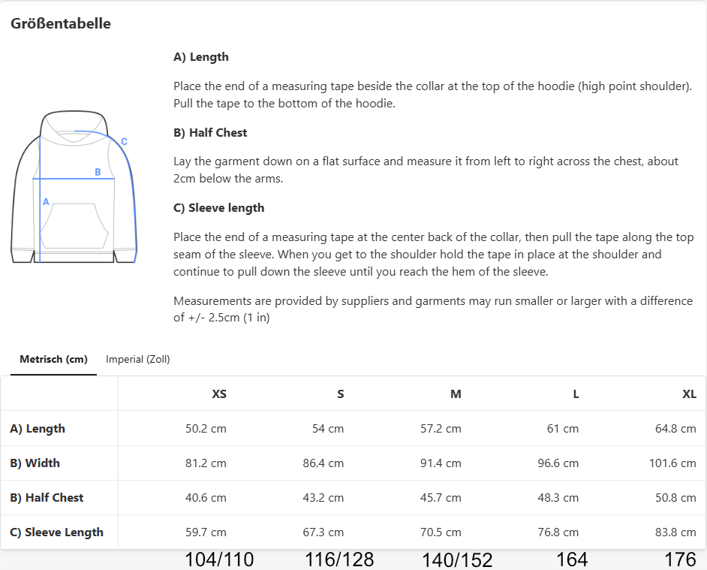Image resolution: width=707 pixels, height=570 pixels.
Task: Click the blue letter B on the hoodie chest
Action: click(x=98, y=172)
